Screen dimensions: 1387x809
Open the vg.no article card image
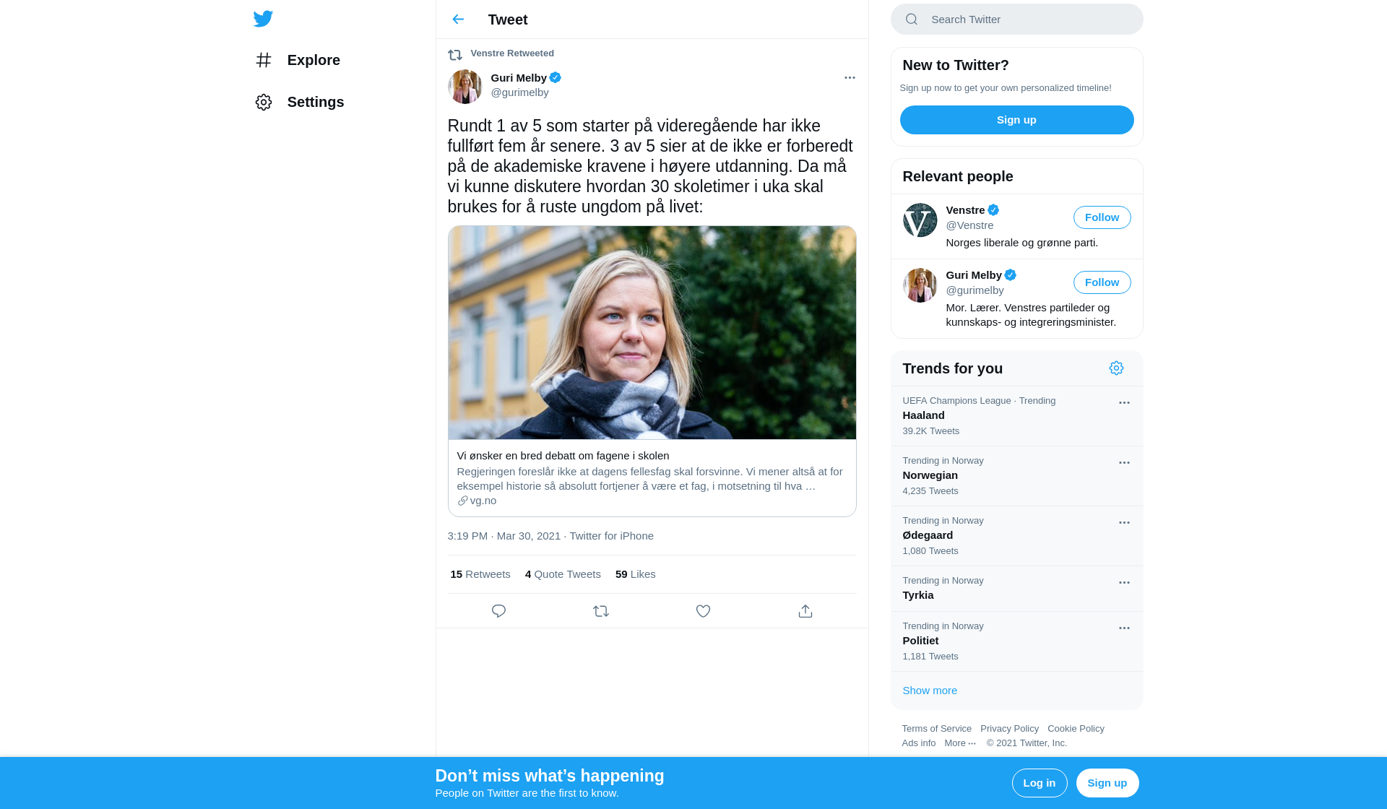(652, 333)
